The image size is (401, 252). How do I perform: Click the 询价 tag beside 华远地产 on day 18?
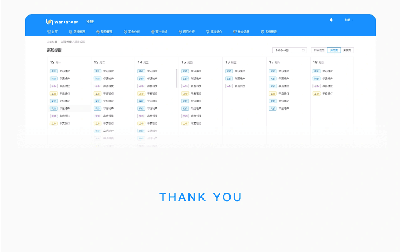(x=316, y=79)
